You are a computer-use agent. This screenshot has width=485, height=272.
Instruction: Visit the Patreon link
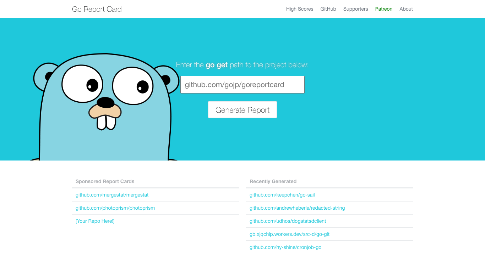pyautogui.click(x=383, y=9)
